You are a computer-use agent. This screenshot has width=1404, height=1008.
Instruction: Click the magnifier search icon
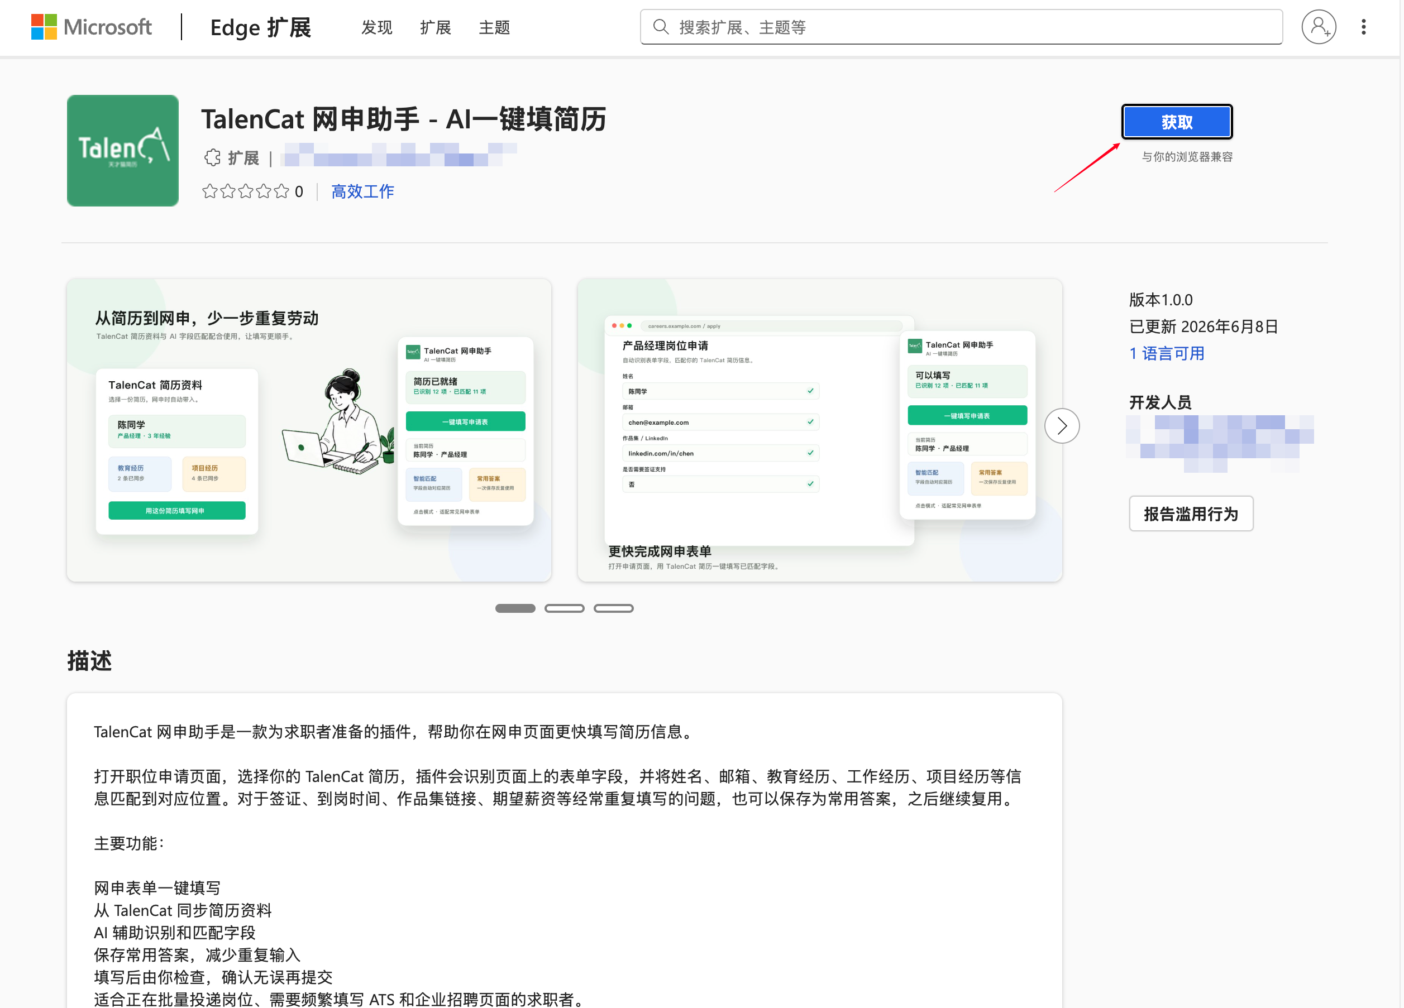click(661, 27)
